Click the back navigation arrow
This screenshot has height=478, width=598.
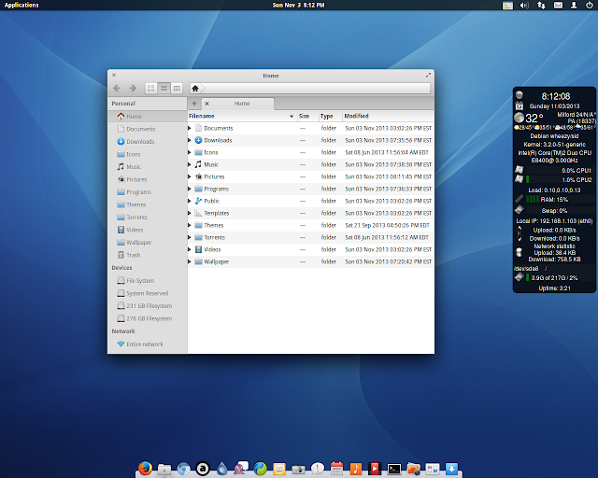(117, 88)
